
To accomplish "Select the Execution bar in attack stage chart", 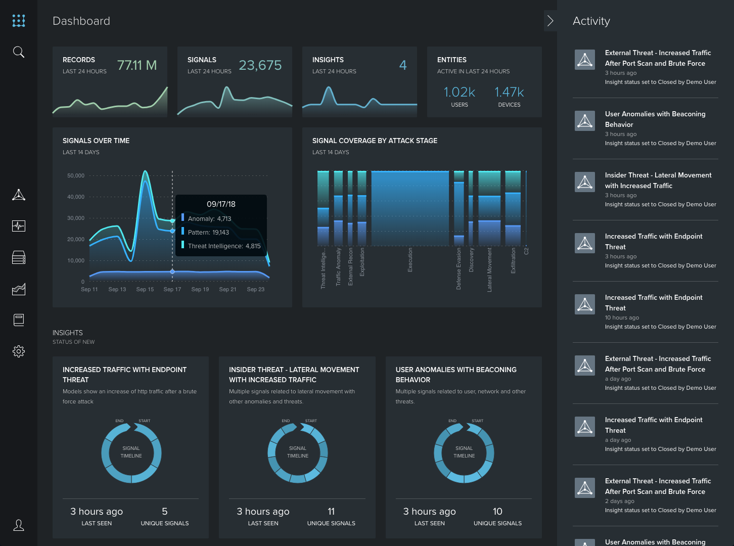I will pyautogui.click(x=410, y=208).
